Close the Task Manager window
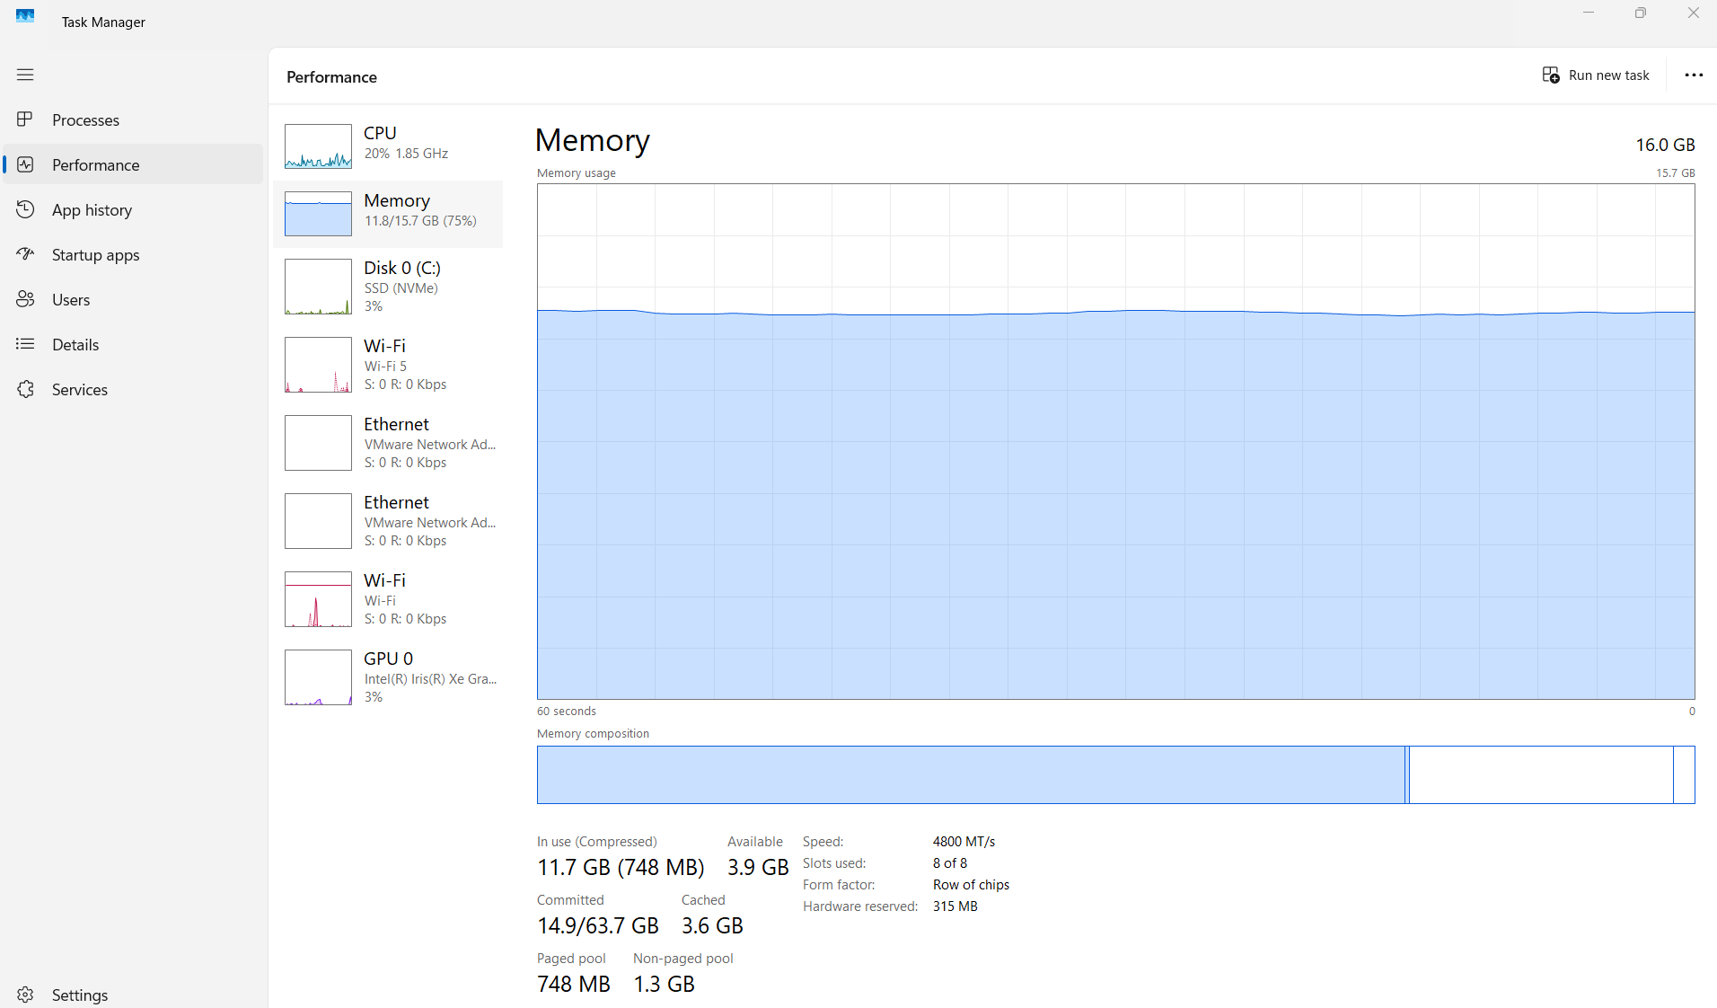The image size is (1717, 1008). coord(1693,13)
